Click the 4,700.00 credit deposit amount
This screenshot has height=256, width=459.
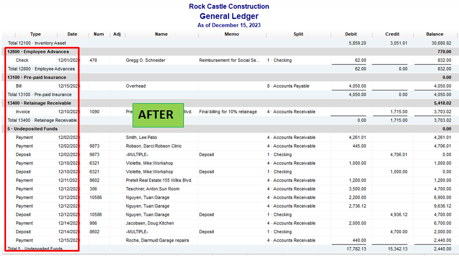point(398,232)
